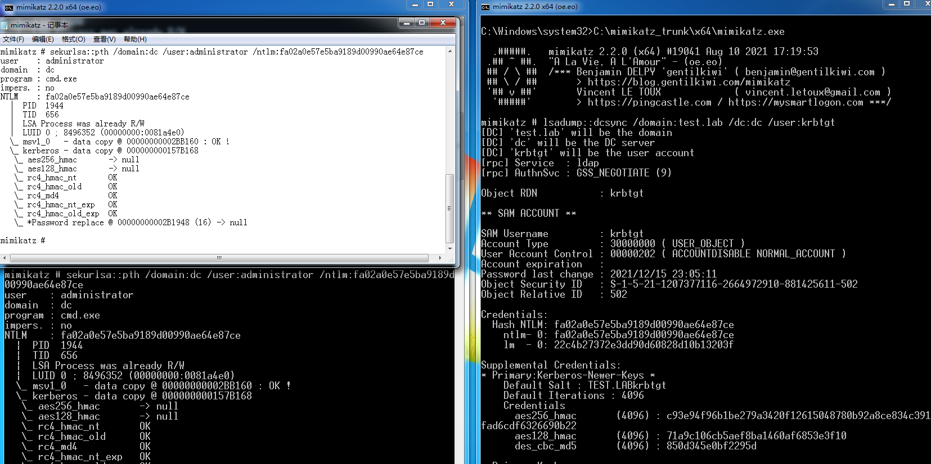The image size is (931, 464).
Task: Click the sekurlsa::pth command line in Notepad
Action: tap(212, 52)
